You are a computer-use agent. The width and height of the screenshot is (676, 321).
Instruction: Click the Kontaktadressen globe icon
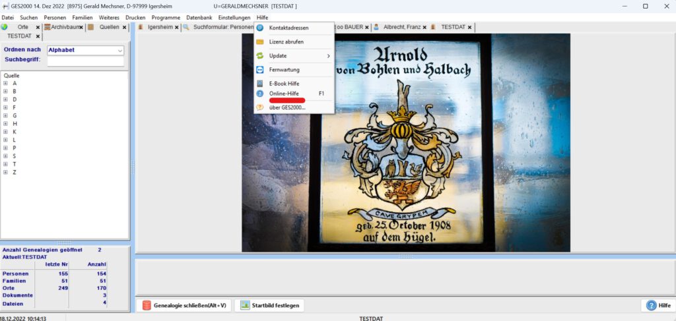coord(260,28)
